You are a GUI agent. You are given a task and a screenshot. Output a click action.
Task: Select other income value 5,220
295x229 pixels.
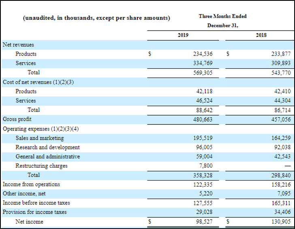(206, 193)
